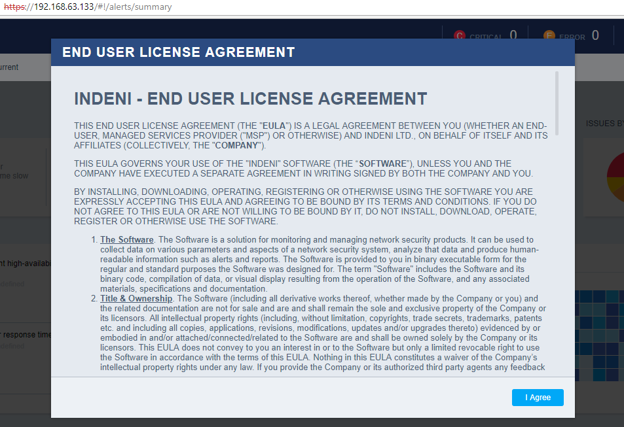Click the 'INDENI - END USER LICENSE AGREEMENT' heading

coord(250,99)
